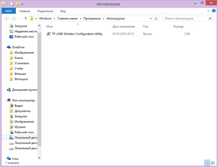Click the sidebar scrollbar down arrow
This screenshot has height=167, width=218.
click(39, 158)
